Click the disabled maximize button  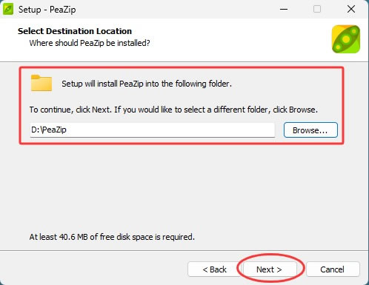(x=317, y=10)
